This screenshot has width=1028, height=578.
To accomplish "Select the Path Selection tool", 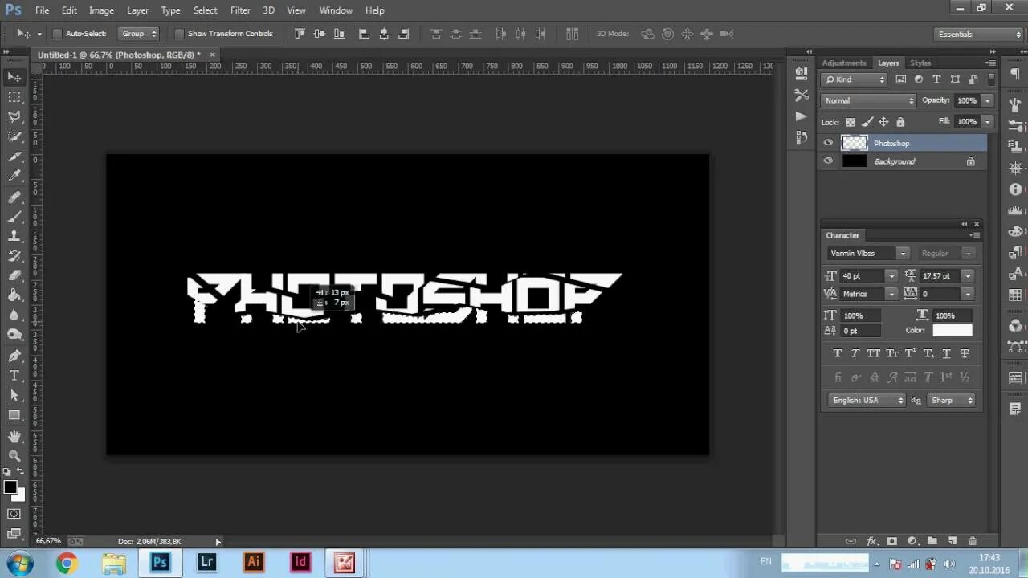I will 14,395.
